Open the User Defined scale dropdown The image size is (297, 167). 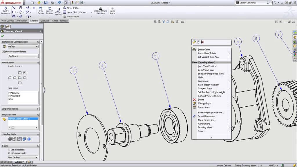pos(23,157)
